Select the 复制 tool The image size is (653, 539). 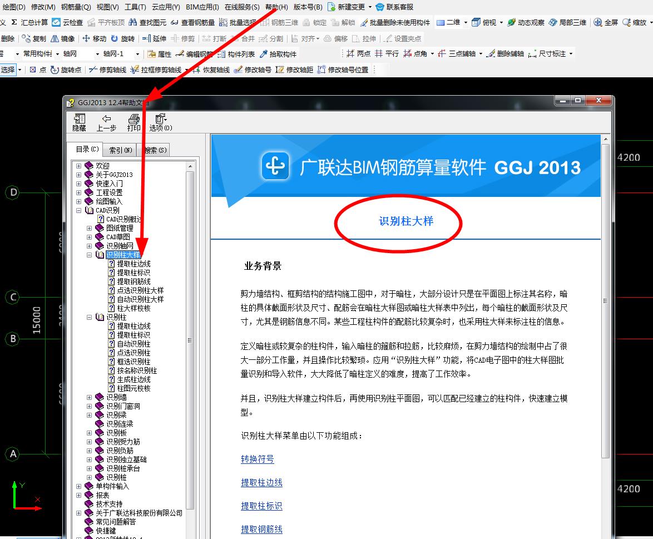tap(34, 39)
